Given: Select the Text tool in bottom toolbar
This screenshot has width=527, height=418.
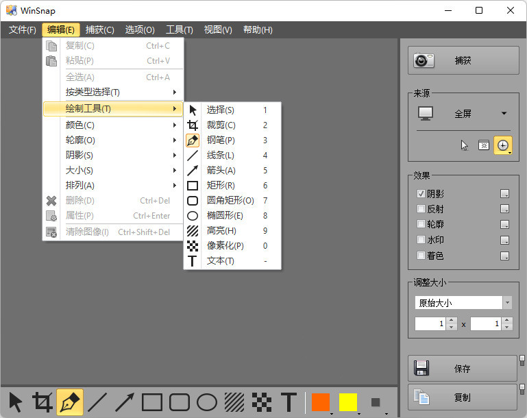Looking at the screenshot, I should [289, 402].
